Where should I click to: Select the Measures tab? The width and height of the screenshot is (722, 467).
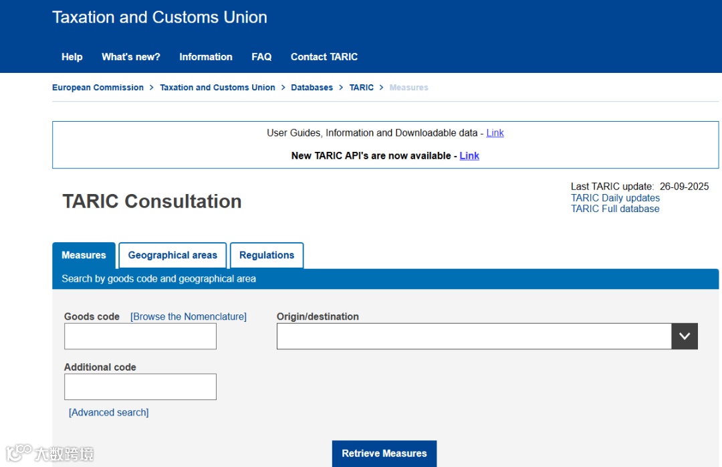click(x=84, y=256)
